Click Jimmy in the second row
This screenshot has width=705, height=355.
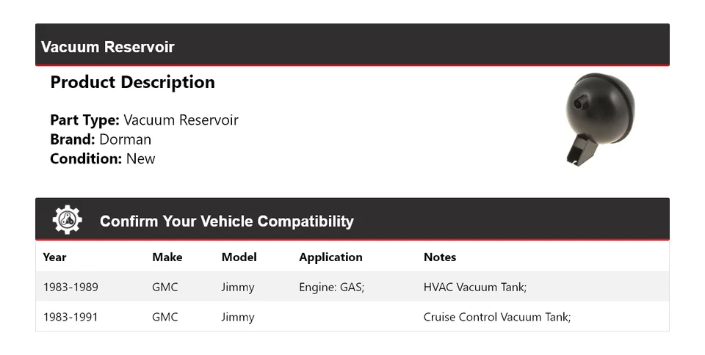pyautogui.click(x=237, y=317)
